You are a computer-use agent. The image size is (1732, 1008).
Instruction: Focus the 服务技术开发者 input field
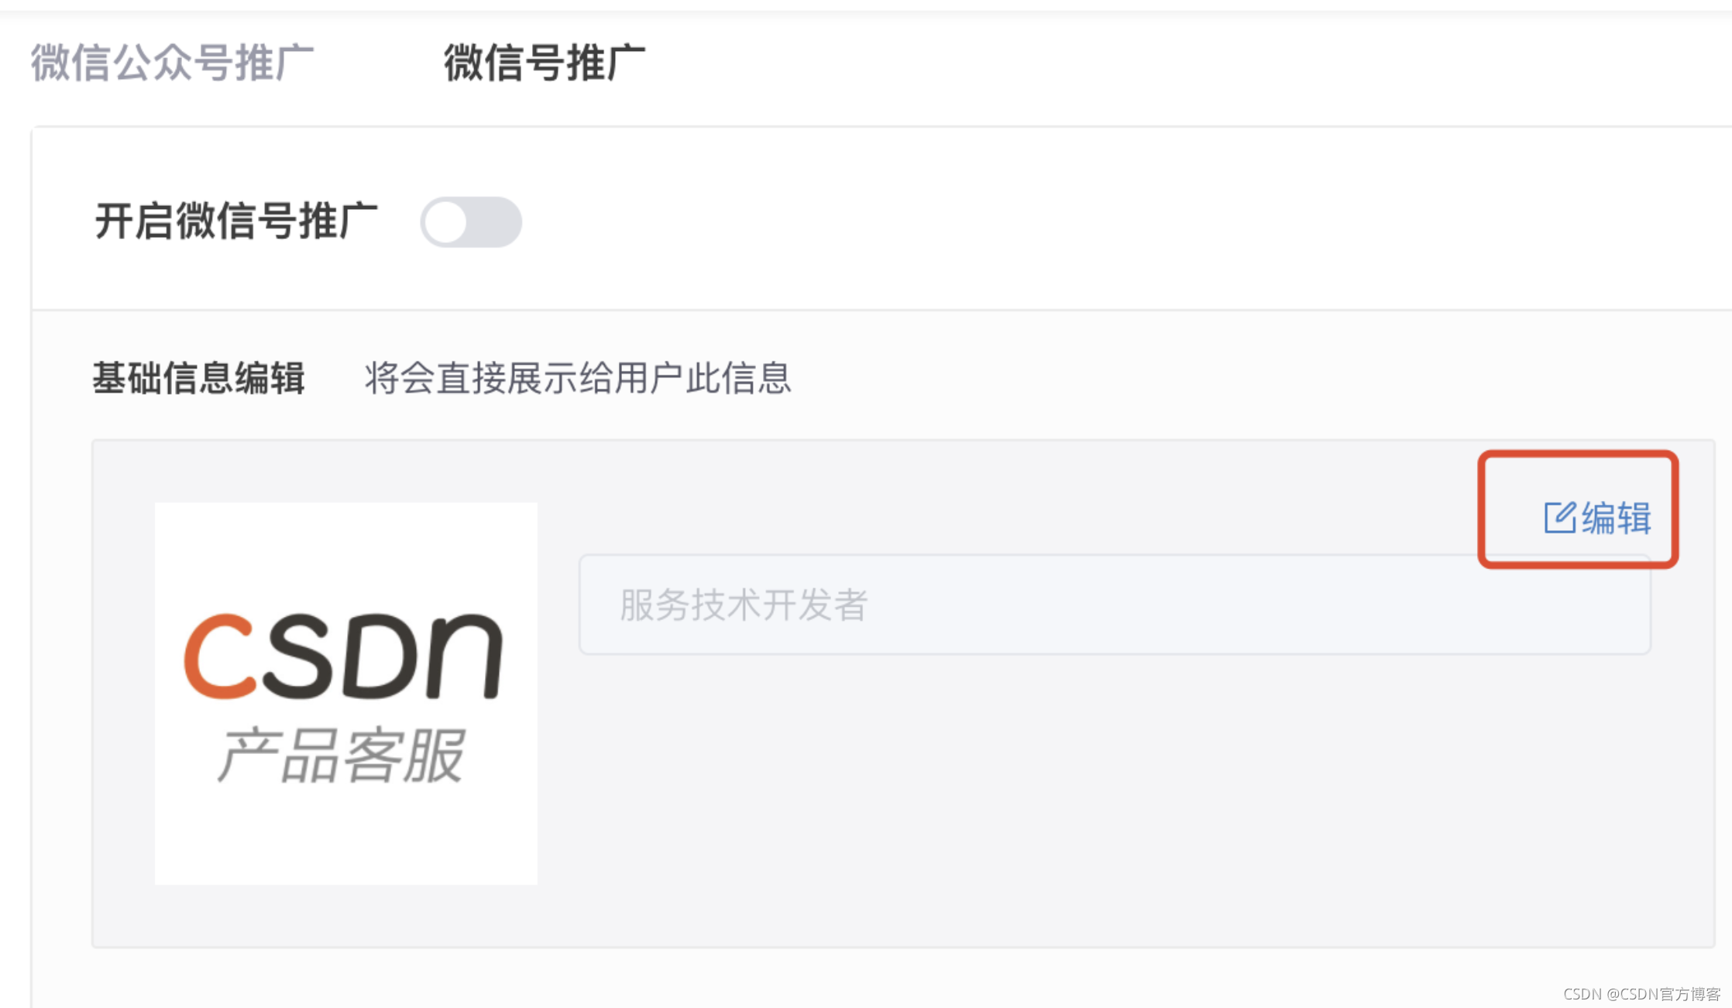tap(1115, 605)
